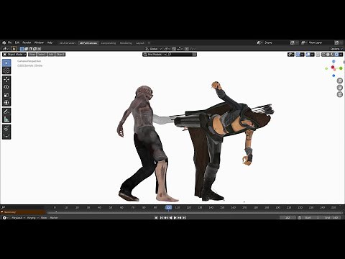The height and width of the screenshot is (259, 345).
Task: Open the Options dropdown
Action: (336, 49)
